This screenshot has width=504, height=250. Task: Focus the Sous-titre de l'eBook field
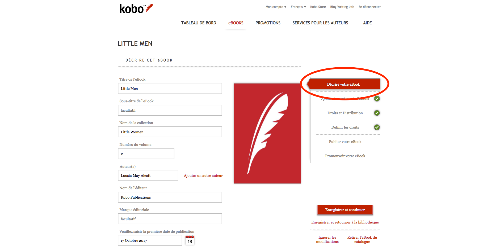coord(170,110)
